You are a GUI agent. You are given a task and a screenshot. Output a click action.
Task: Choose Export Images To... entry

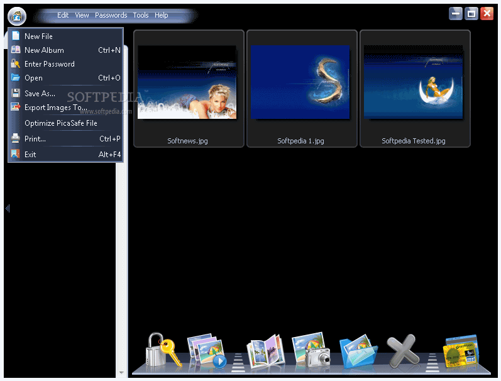pyautogui.click(x=65, y=107)
